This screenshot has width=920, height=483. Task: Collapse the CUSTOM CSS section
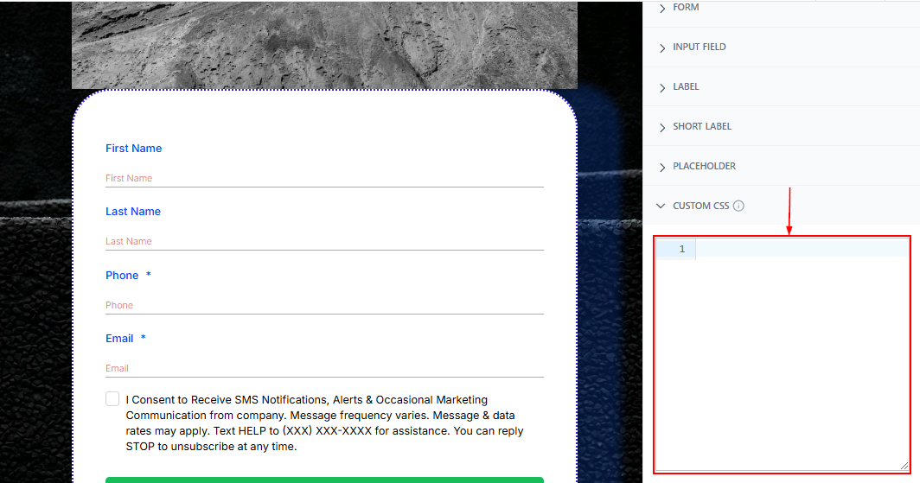tap(700, 207)
